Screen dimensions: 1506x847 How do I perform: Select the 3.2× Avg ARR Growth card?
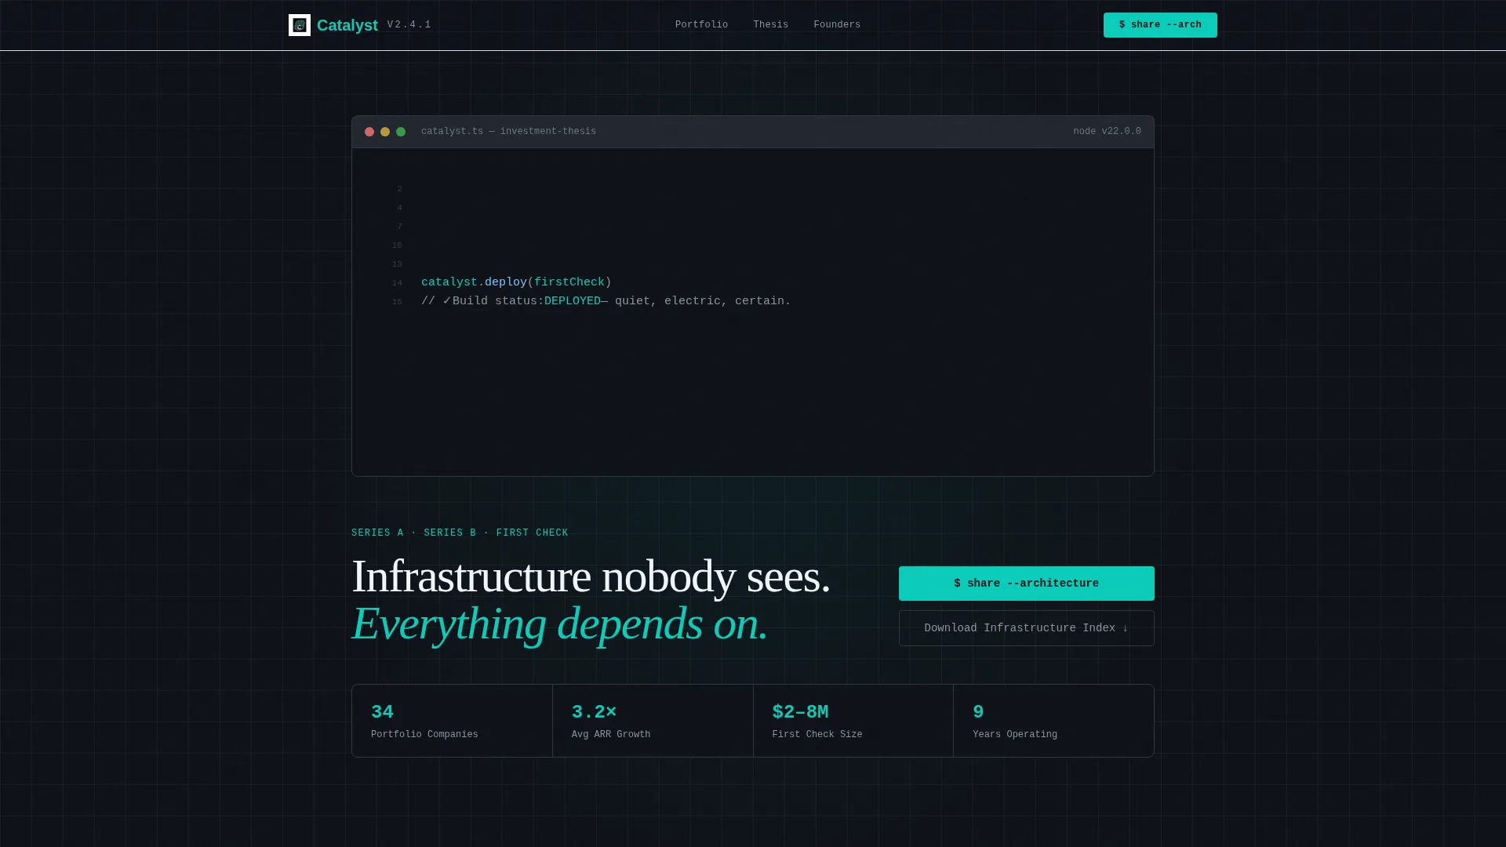click(x=653, y=721)
